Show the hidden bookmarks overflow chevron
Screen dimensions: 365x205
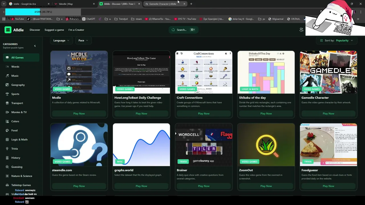point(358,19)
